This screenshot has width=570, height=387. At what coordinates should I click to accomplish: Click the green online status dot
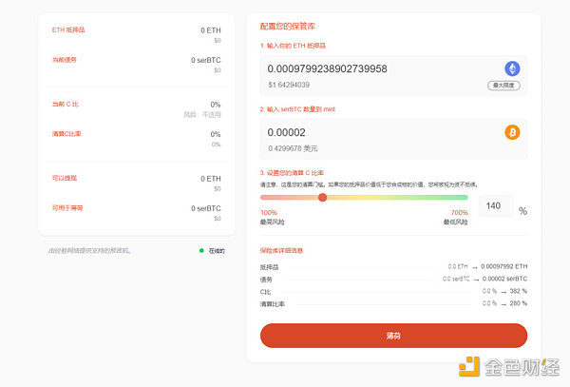[201, 250]
